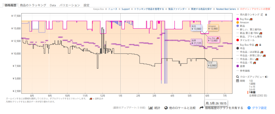The height and width of the screenshot is (114, 275).
Task: Click the 統計 bar chart icon
Action: [x=151, y=108]
